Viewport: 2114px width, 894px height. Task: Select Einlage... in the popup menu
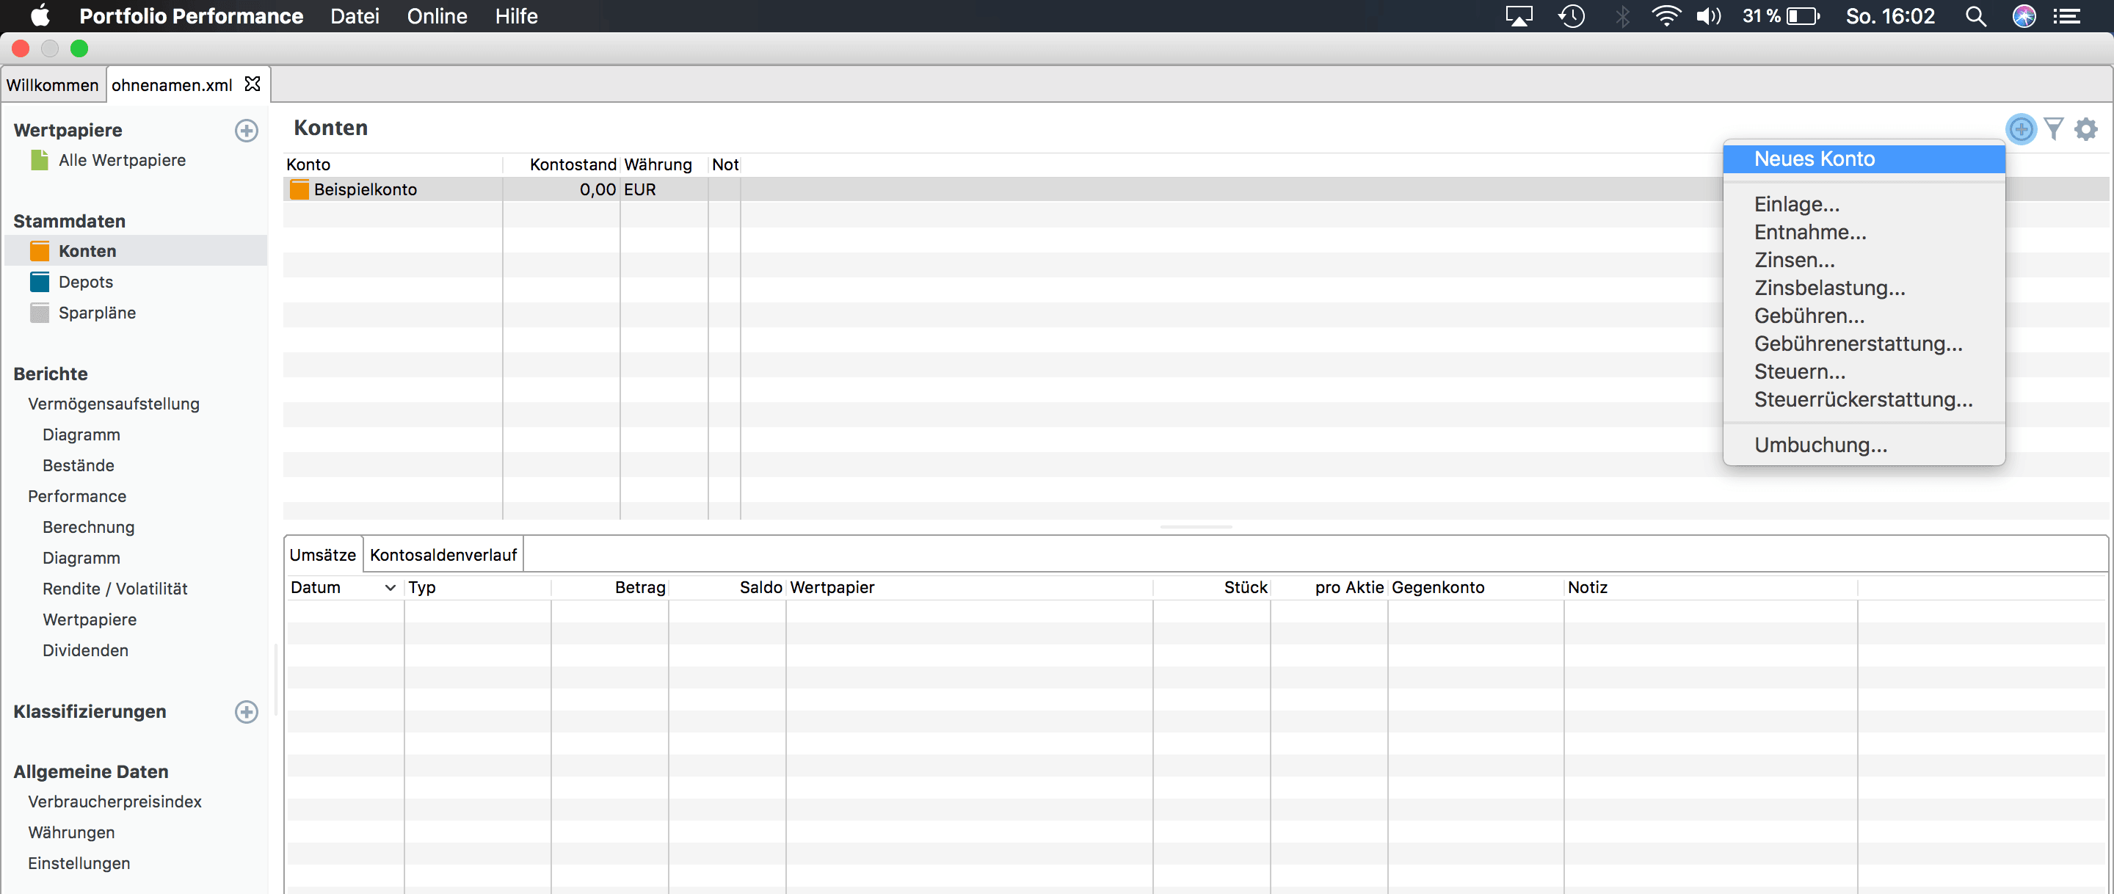pos(1864,203)
